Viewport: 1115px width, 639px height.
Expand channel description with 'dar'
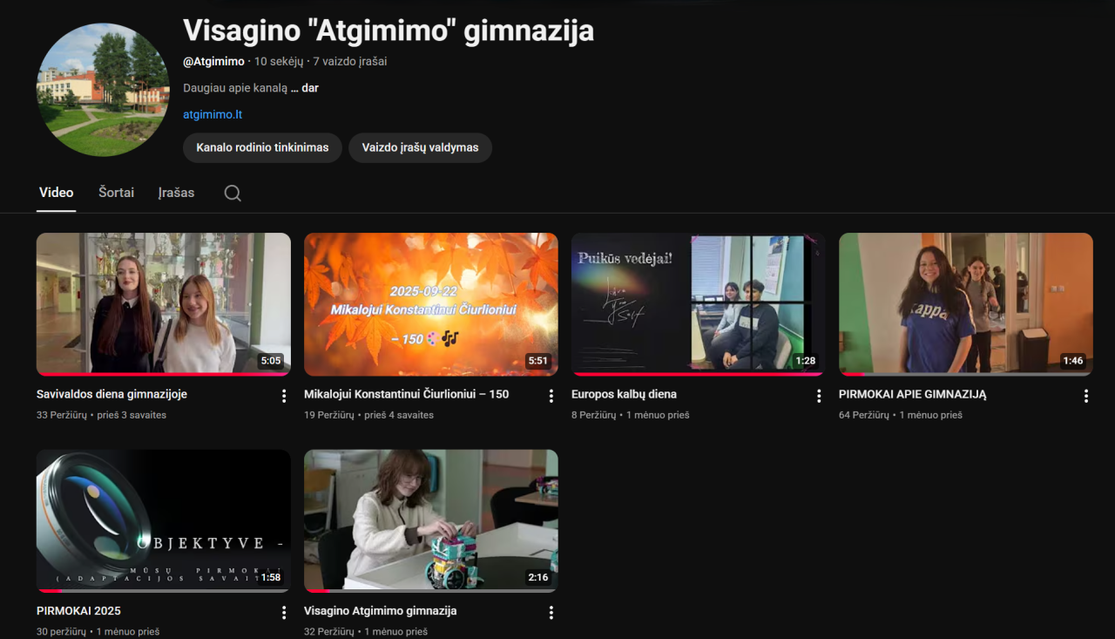coord(310,88)
